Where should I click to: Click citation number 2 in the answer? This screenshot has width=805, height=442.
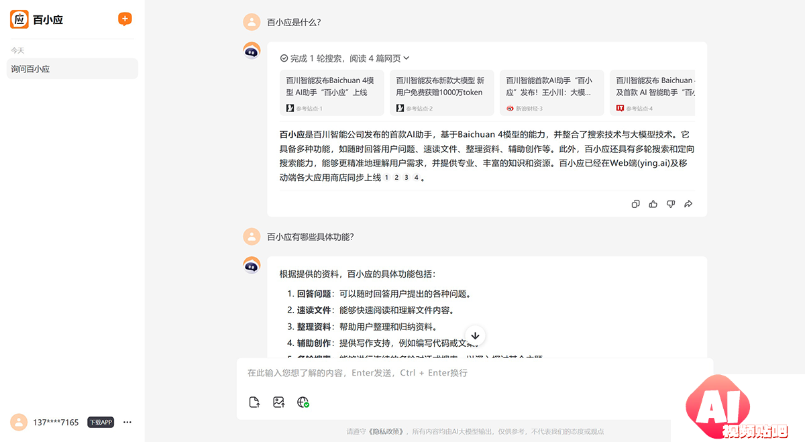click(396, 178)
